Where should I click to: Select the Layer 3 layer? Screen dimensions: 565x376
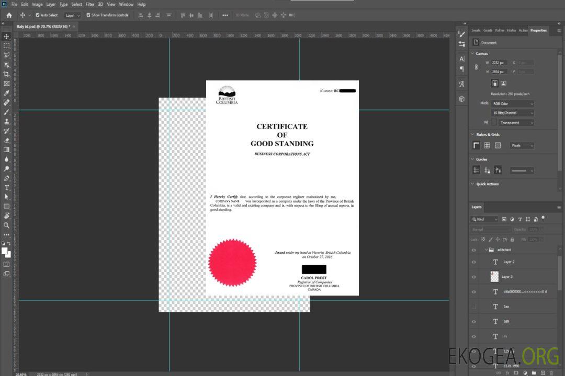click(506, 277)
